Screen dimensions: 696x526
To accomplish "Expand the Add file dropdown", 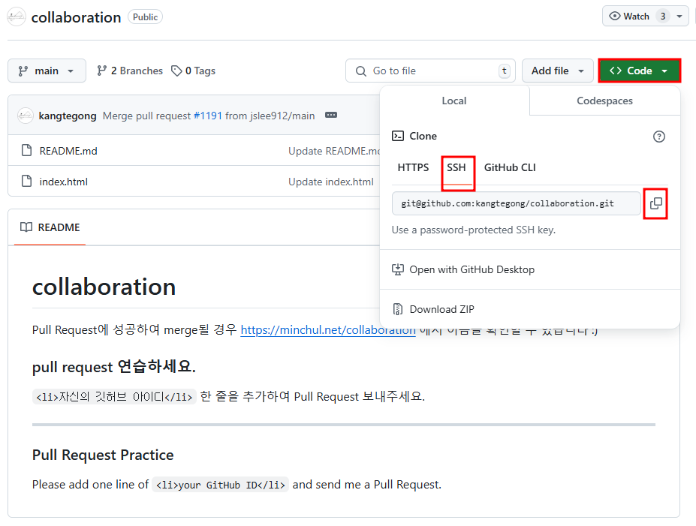I will [557, 71].
